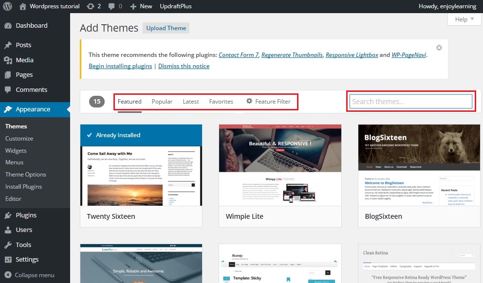
Task: Open the comments bubble icon in admin bar
Action: [x=111, y=6]
